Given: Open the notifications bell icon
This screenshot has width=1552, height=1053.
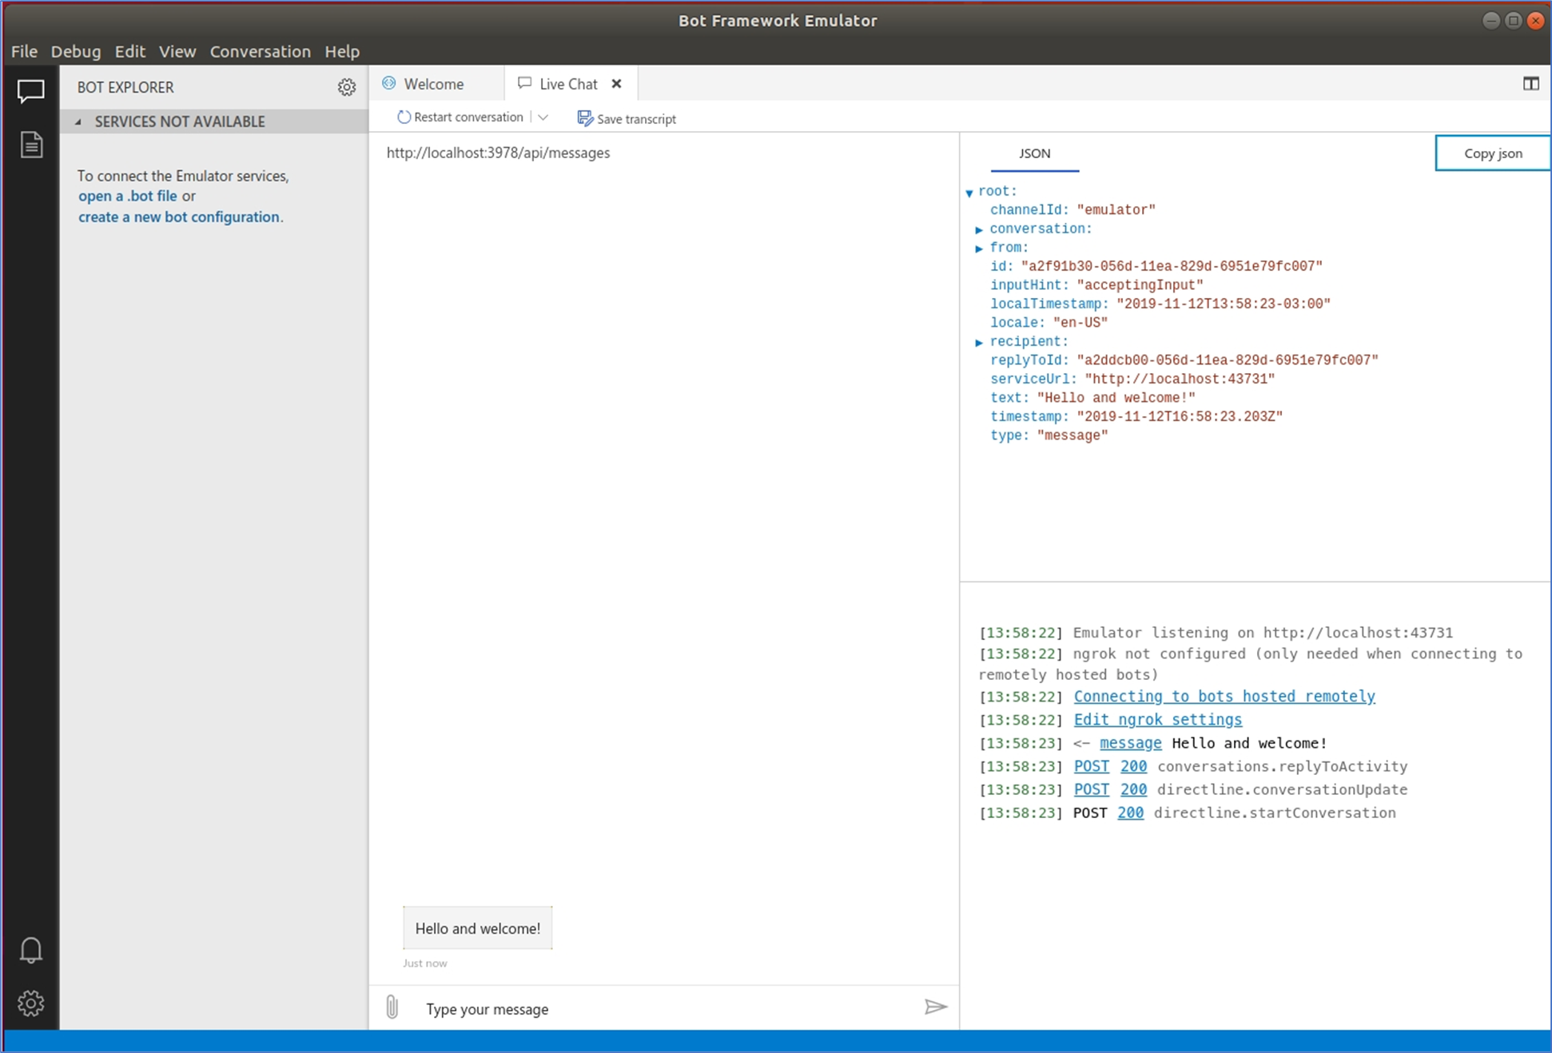Looking at the screenshot, I should tap(30, 950).
